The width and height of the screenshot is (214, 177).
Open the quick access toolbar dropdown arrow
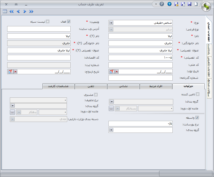click(156, 4)
